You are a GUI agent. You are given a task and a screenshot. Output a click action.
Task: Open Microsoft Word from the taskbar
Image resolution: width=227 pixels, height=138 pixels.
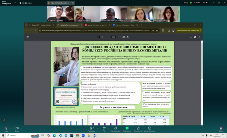[x=95, y=136]
